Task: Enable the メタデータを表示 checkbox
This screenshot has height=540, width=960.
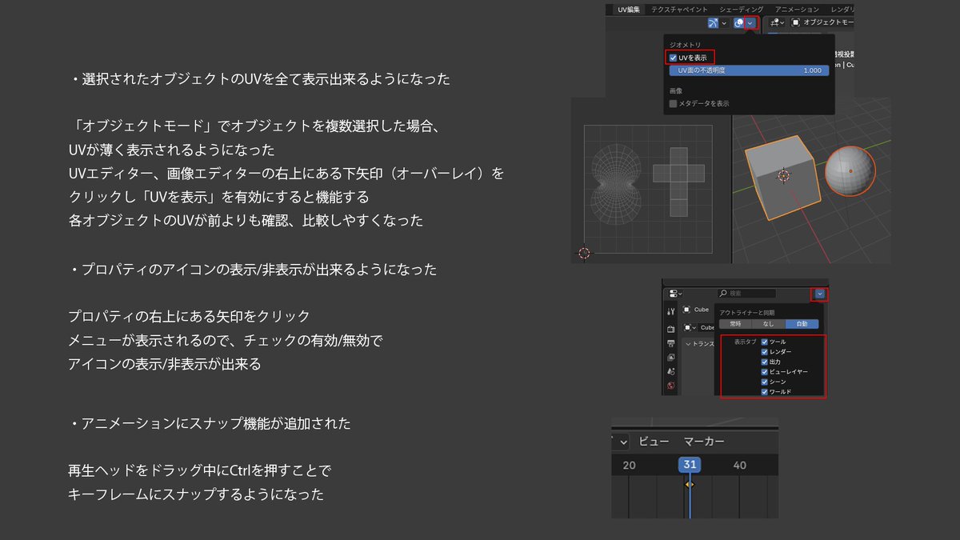Action: tap(673, 103)
